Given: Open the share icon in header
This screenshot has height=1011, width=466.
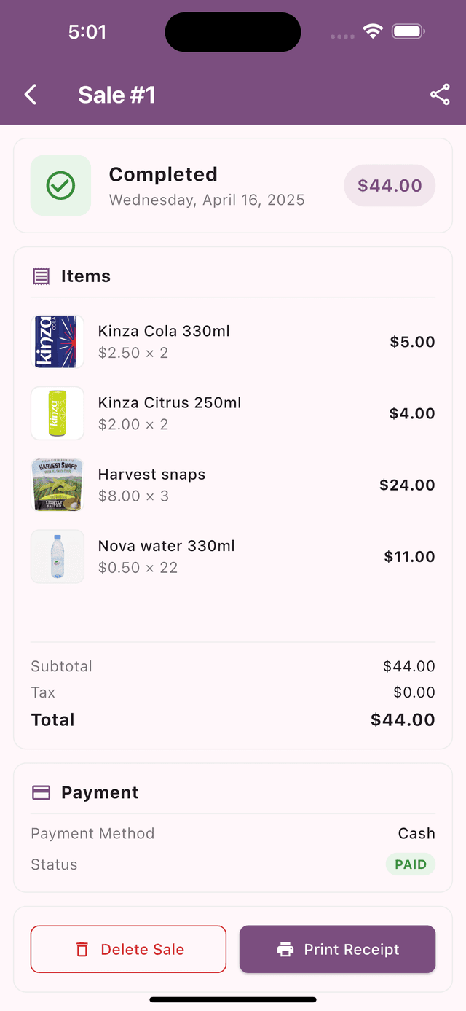Looking at the screenshot, I should coord(440,95).
